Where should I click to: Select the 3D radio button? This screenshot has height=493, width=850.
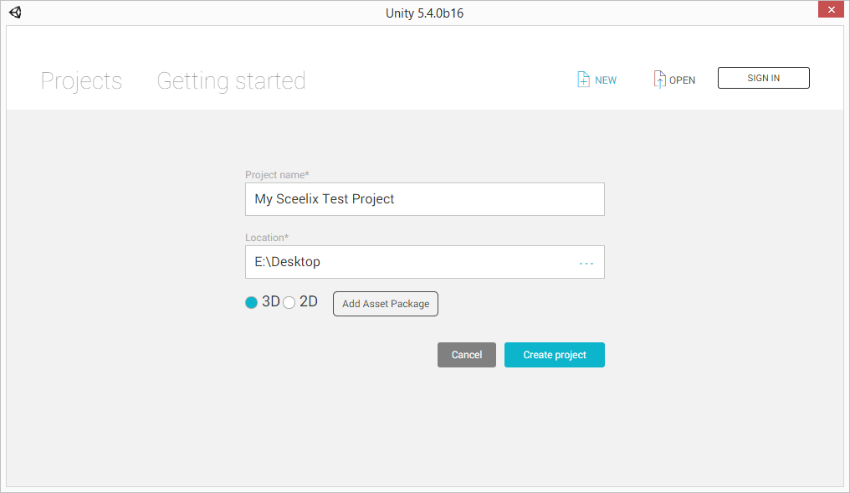(x=251, y=302)
